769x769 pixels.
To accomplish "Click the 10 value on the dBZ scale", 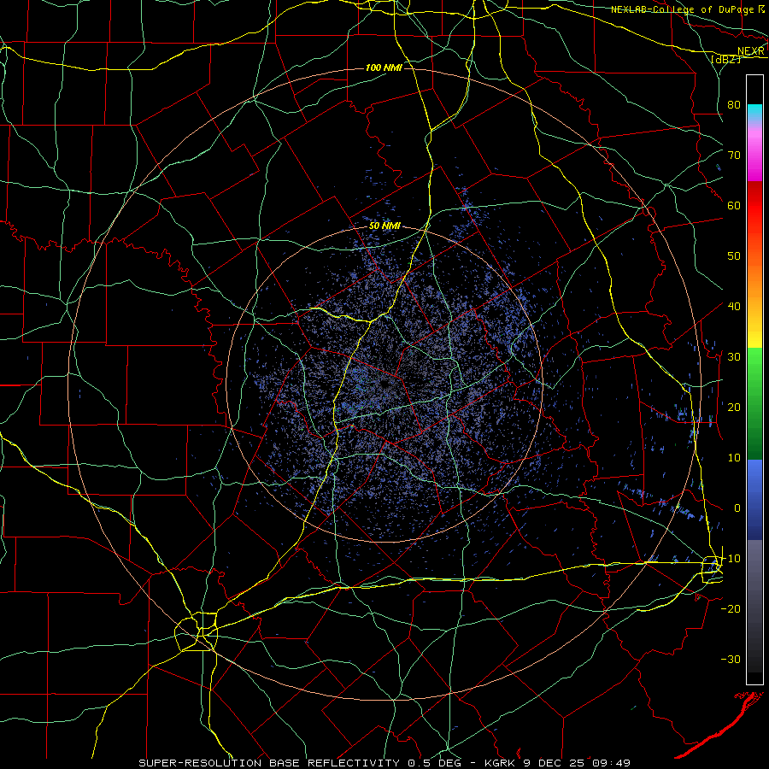I will pos(734,458).
